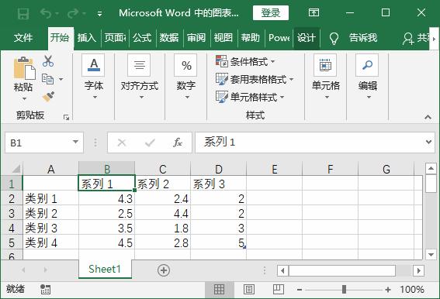Image resolution: width=440 pixels, height=299 pixels.
Task: Switch to the 公式 ribbon tab
Action: click(142, 37)
